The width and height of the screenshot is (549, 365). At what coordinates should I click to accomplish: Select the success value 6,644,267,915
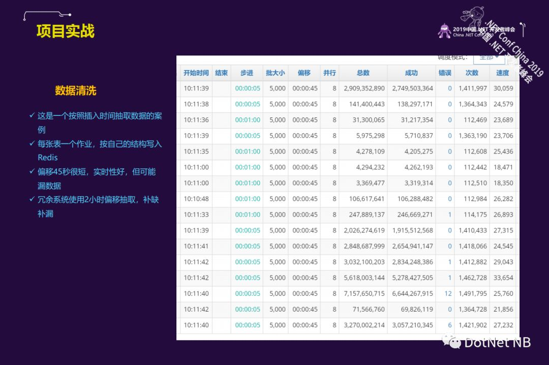pyautogui.click(x=412, y=293)
